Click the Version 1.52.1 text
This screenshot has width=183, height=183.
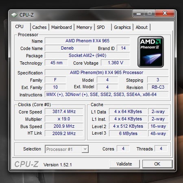pyautogui.click(x=58, y=165)
